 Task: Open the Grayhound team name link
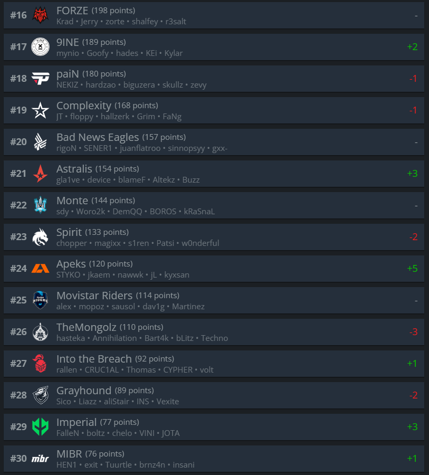tap(84, 391)
